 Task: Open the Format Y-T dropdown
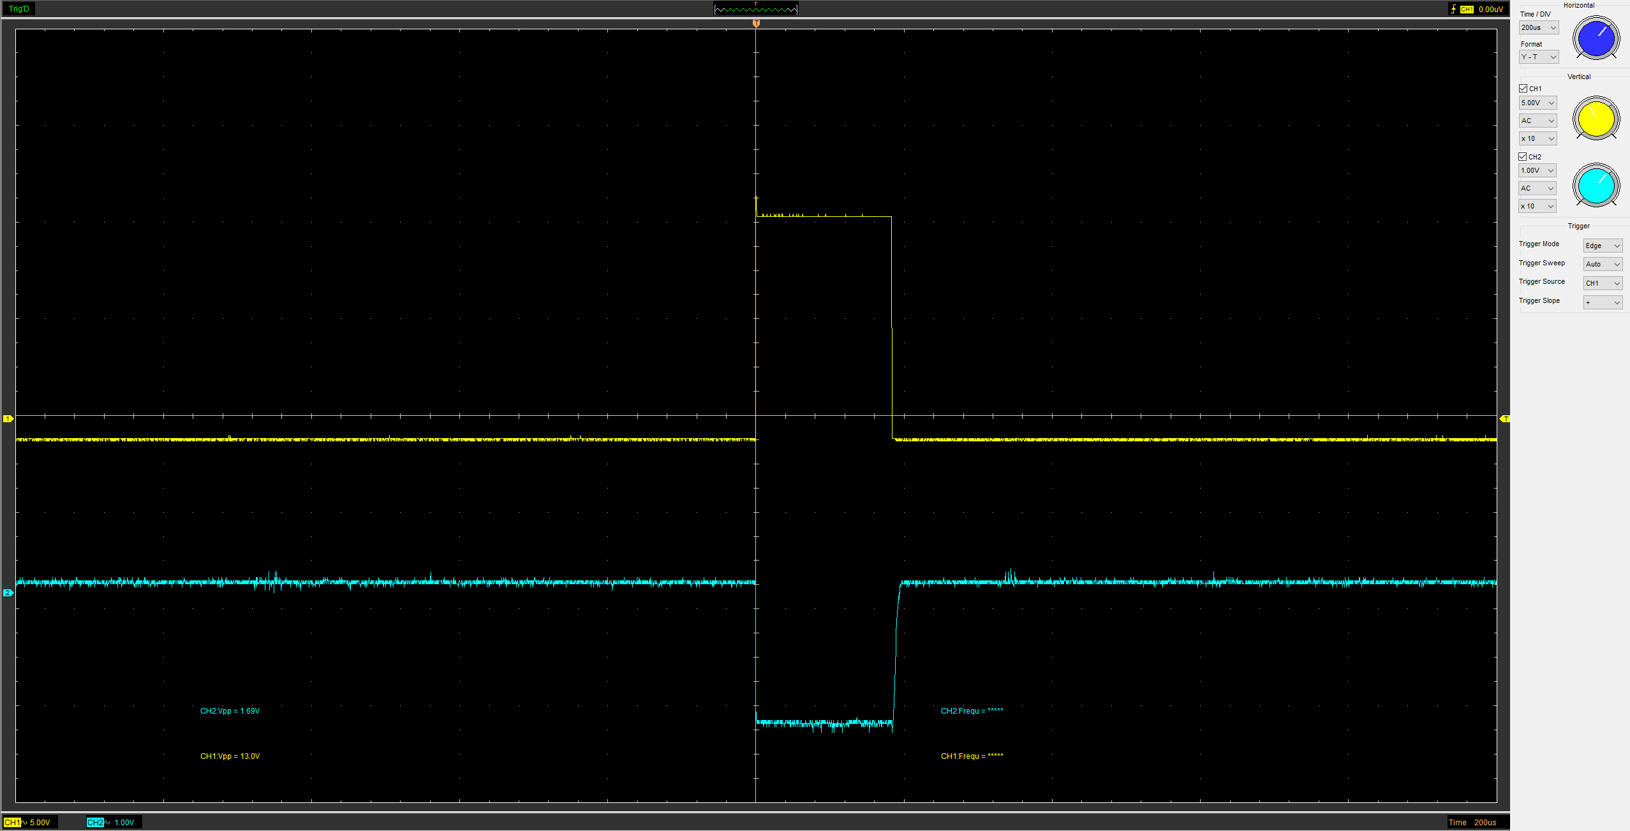1538,57
